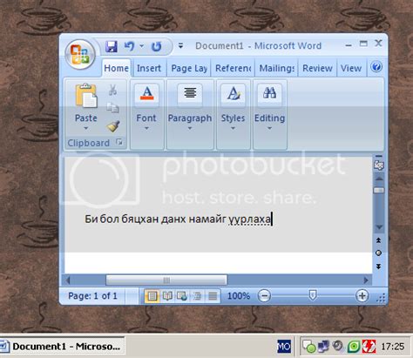This screenshot has width=413, height=358.
Task: Open the Office Button menu
Action: click(80, 54)
